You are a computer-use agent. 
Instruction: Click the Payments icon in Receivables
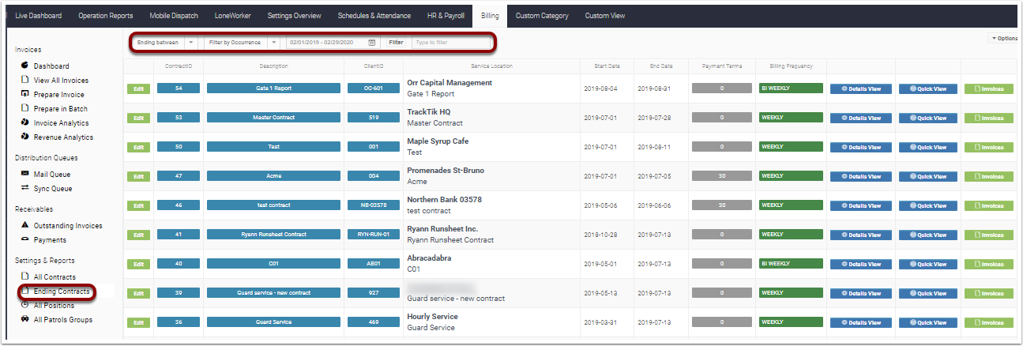(25, 239)
